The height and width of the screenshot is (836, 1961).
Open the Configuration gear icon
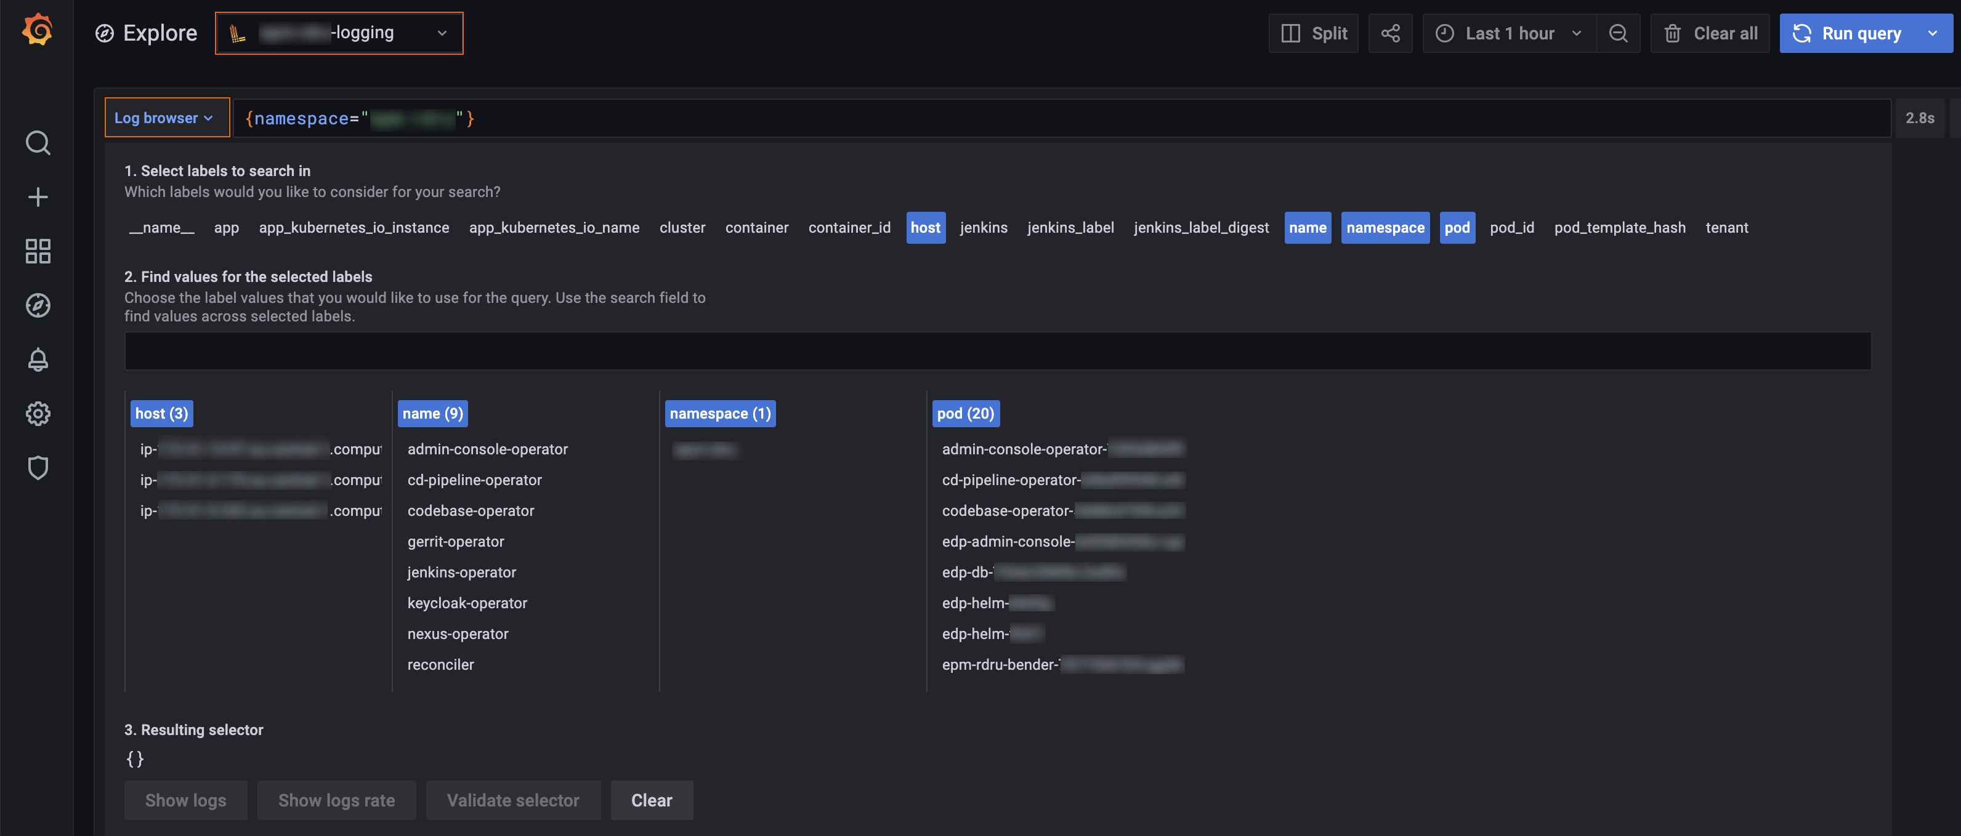[38, 414]
